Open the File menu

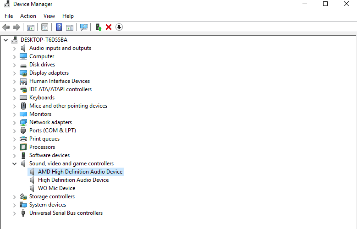(x=9, y=16)
